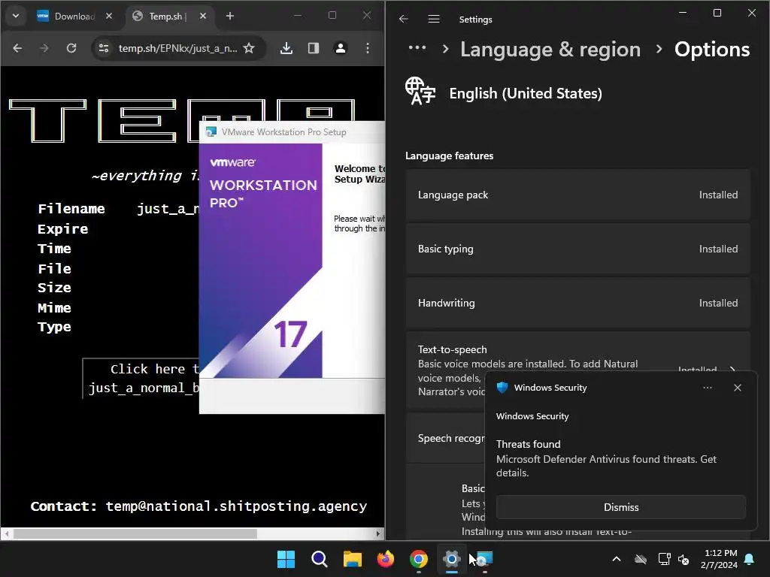Launch Firefox from taskbar
Screen dimensions: 770x577
click(386, 559)
